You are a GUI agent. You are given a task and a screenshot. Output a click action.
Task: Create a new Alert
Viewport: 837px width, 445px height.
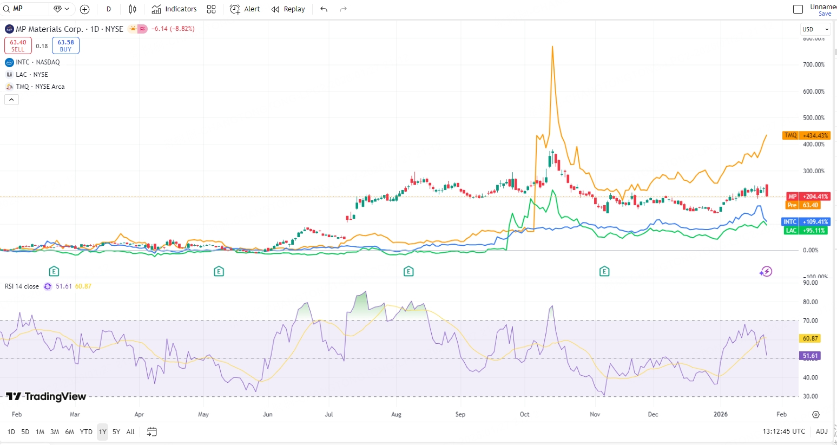click(x=245, y=9)
